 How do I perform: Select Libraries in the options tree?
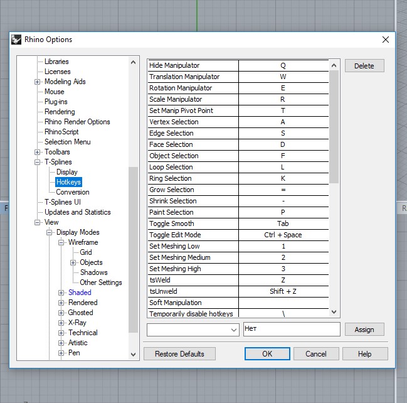tap(56, 62)
